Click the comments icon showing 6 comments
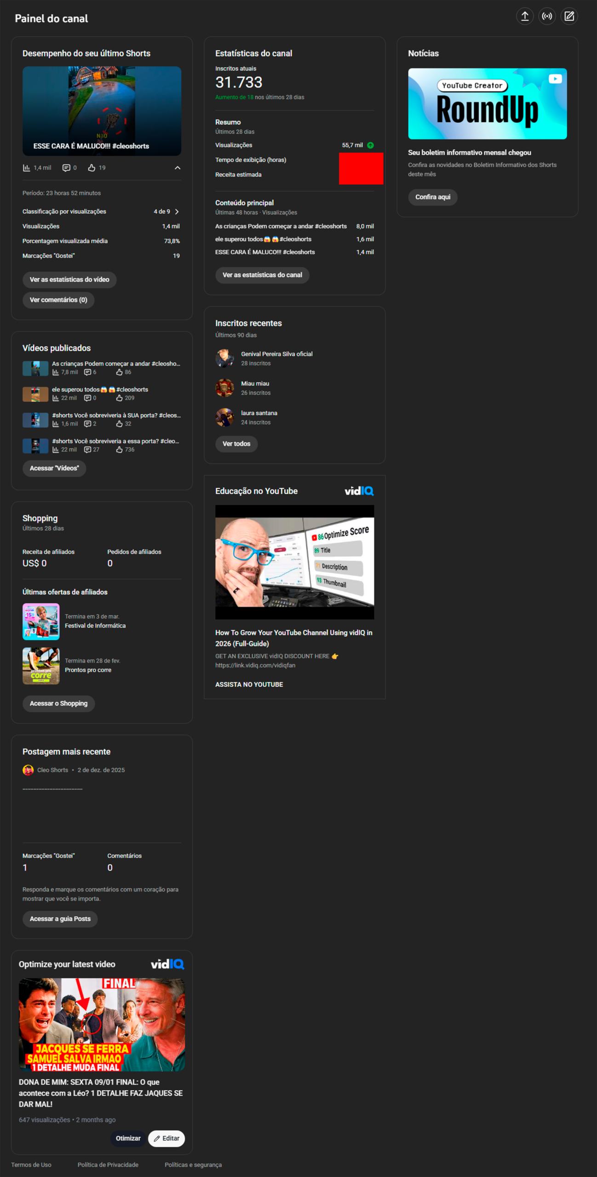The height and width of the screenshot is (1177, 597). [x=87, y=372]
